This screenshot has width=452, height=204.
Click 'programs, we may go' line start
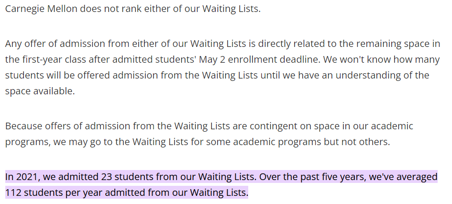coord(48,142)
